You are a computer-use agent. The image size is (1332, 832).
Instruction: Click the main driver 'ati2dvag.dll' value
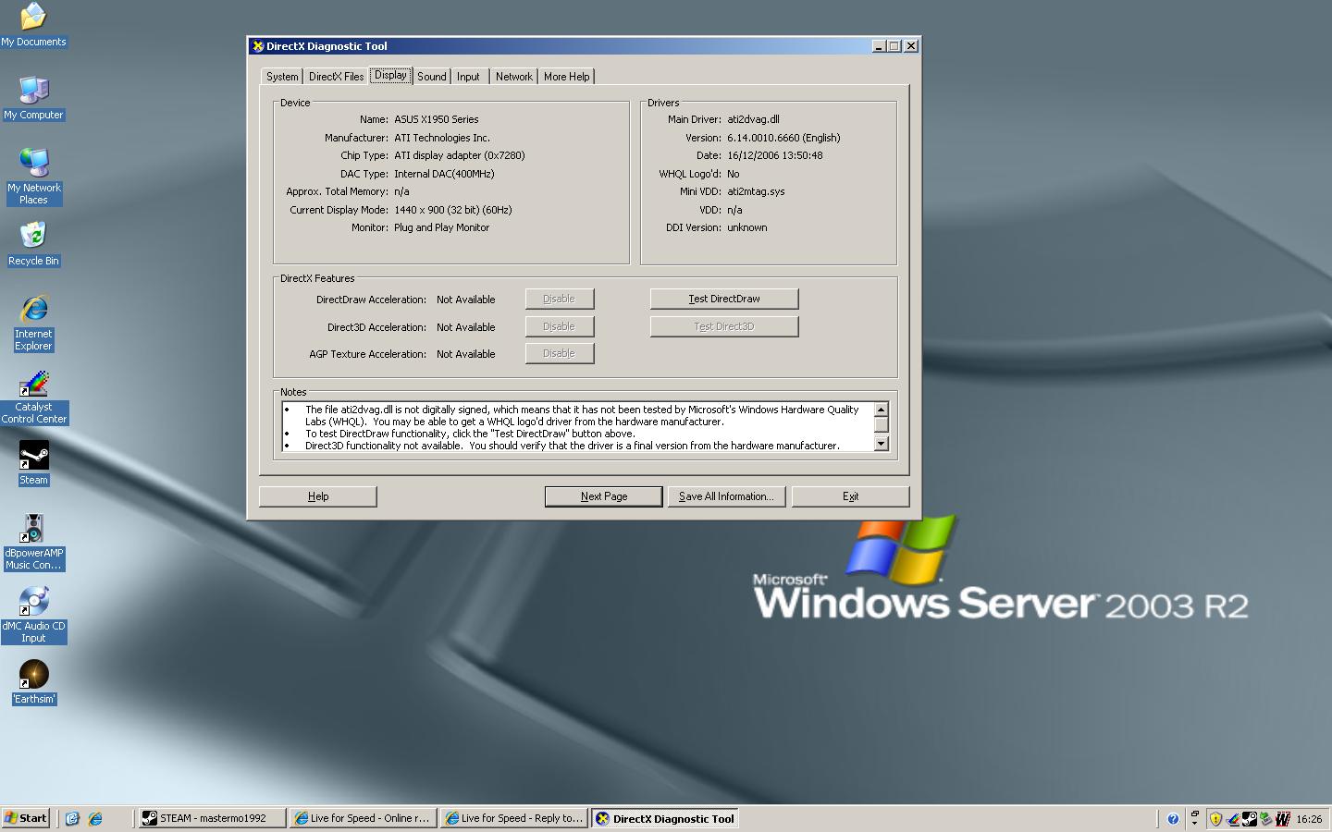click(x=753, y=119)
